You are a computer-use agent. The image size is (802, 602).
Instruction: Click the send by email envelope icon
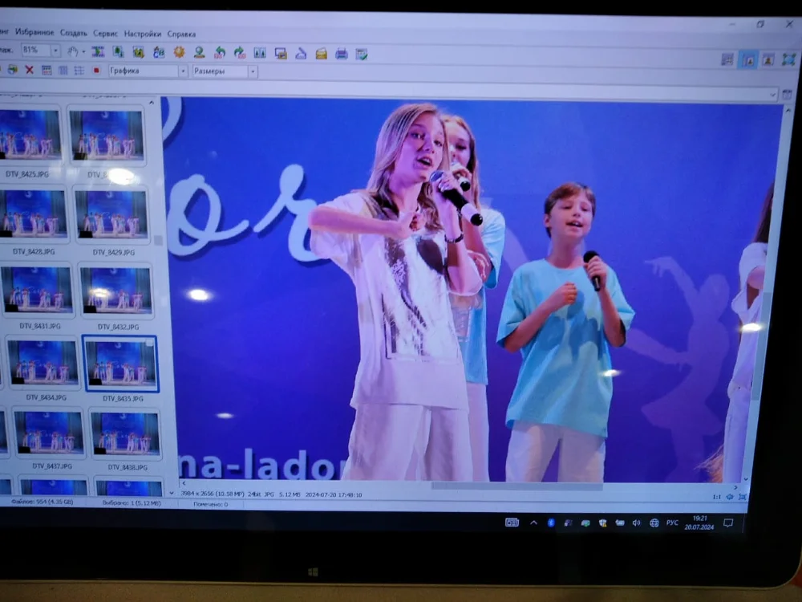tap(321, 54)
